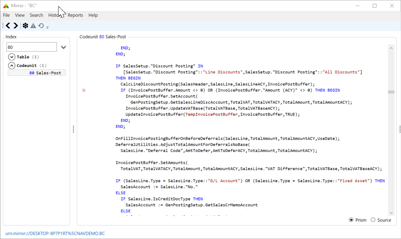The width and height of the screenshot is (401, 239).
Task: Select the 80 Sales-Post tree entry
Action: pyautogui.click(x=37, y=73)
